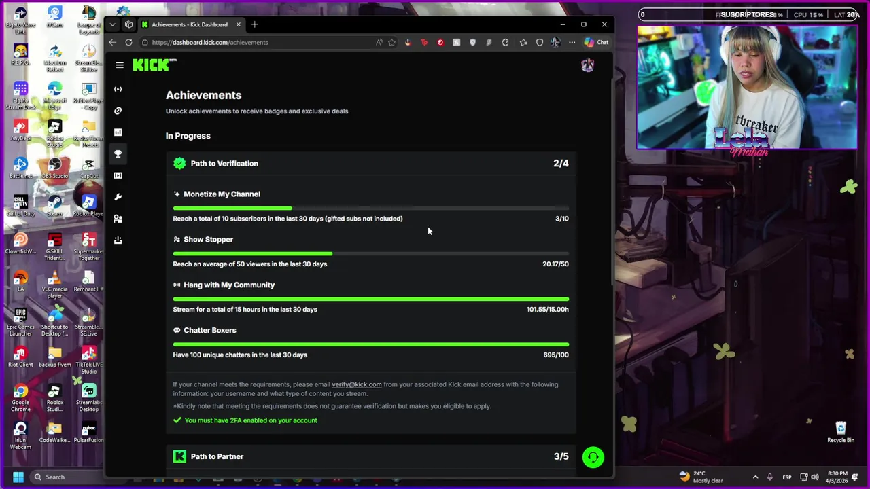
Task: Open OBS Studio desktop icon
Action: click(x=55, y=167)
